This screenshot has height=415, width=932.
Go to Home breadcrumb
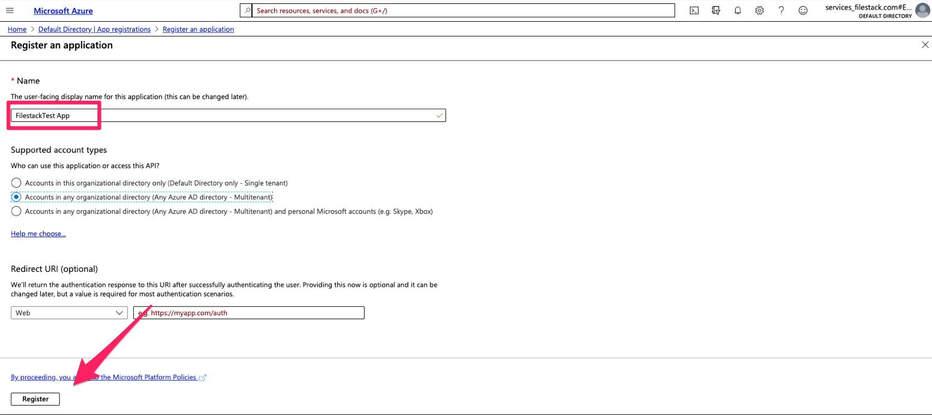pyautogui.click(x=17, y=30)
